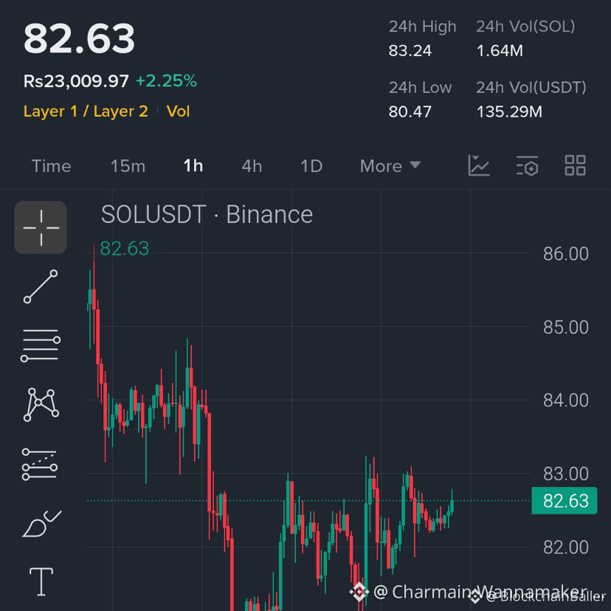The height and width of the screenshot is (611, 611).
Task: Select the horizontal lines drawing tool
Action: (x=41, y=345)
